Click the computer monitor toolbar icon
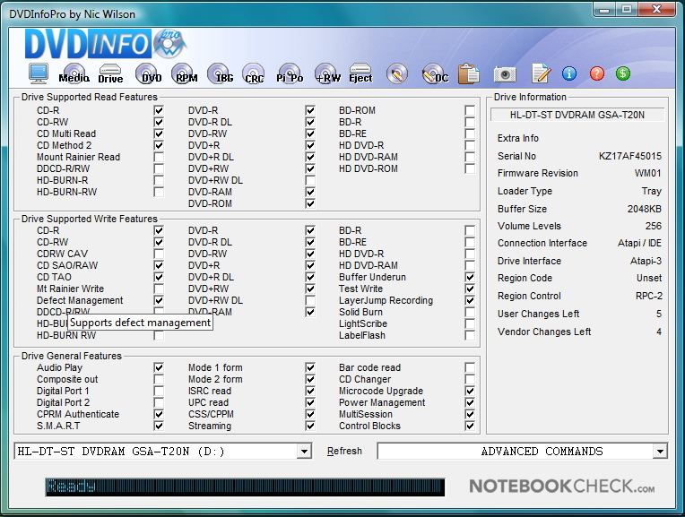The image size is (685, 517). 39,73
